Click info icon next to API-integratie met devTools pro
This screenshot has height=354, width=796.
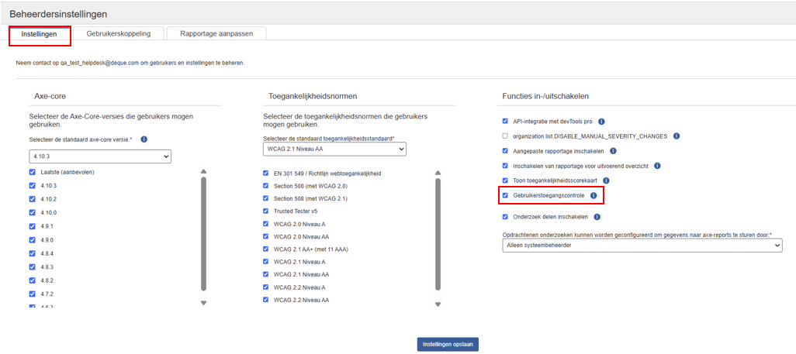point(602,122)
